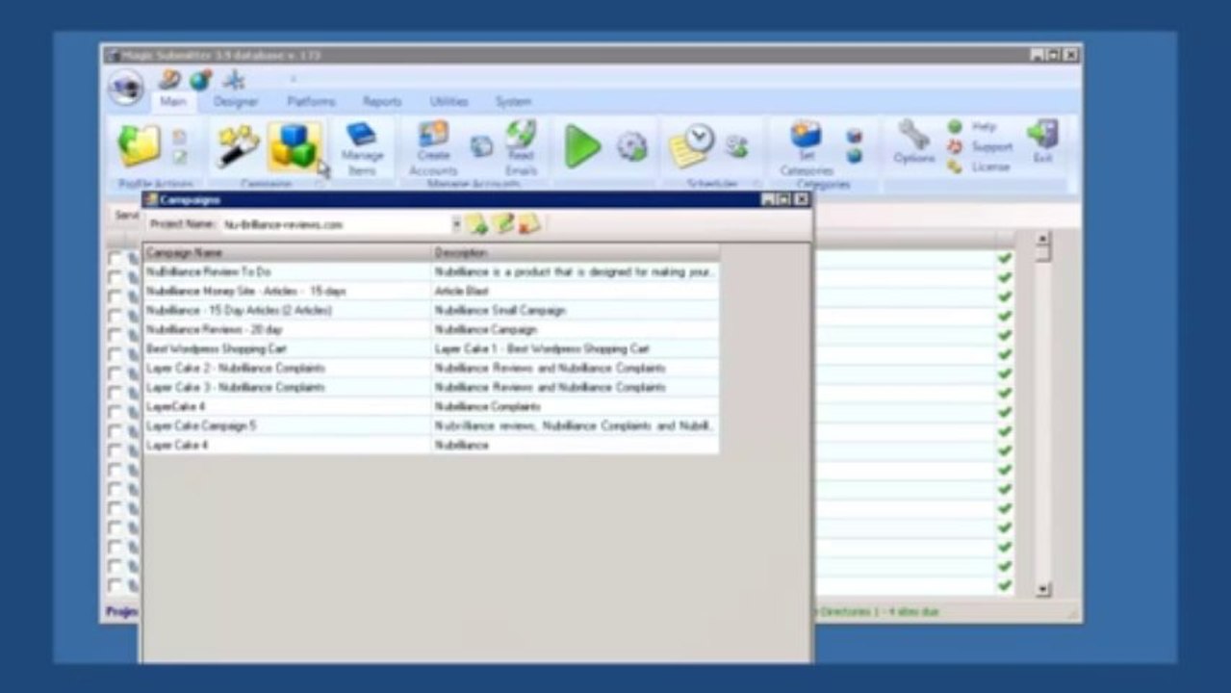This screenshot has height=693, width=1231.
Task: Open the Scheduler clock and notepad icon
Action: tap(691, 146)
